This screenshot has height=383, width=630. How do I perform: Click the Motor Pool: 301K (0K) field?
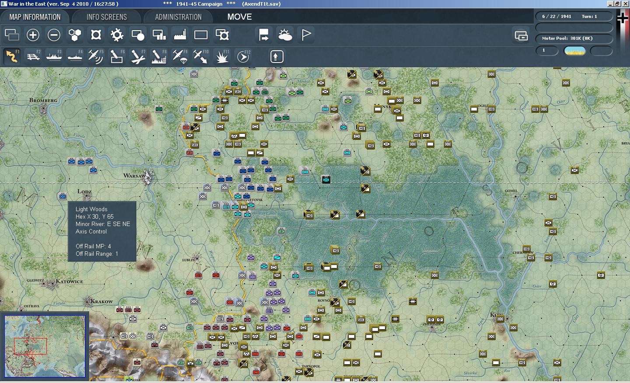(574, 38)
